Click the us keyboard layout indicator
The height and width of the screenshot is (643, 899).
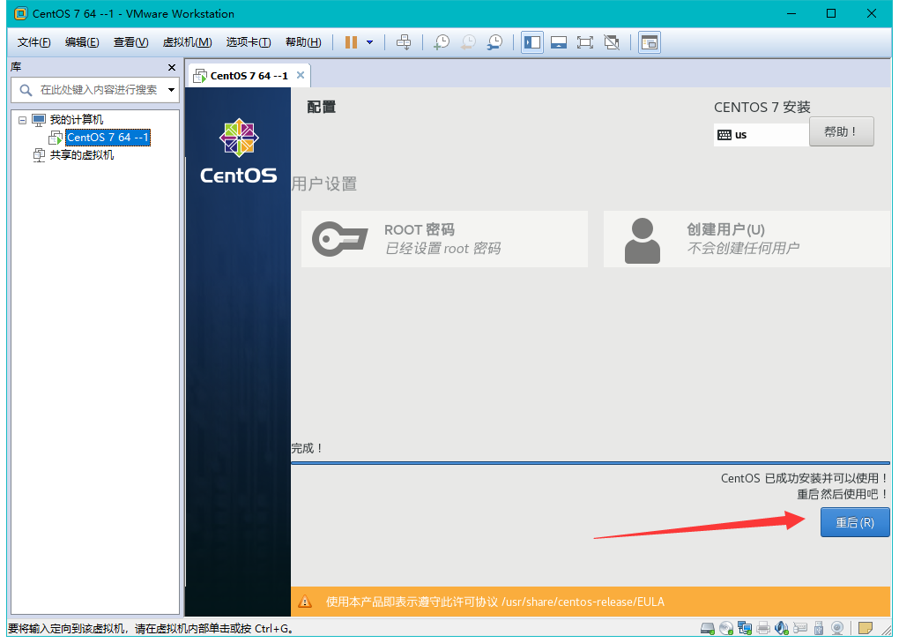pyautogui.click(x=761, y=135)
